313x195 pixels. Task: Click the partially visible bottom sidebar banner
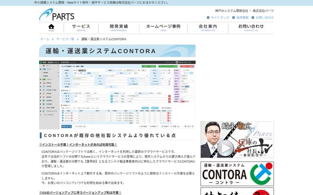(x=237, y=191)
